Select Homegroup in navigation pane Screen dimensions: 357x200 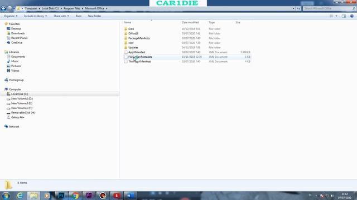(x=16, y=80)
